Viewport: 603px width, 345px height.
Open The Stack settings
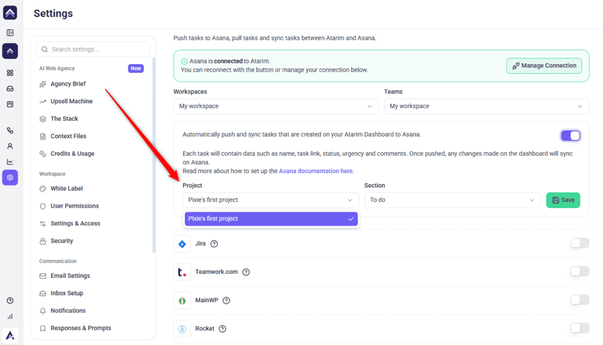(x=64, y=119)
